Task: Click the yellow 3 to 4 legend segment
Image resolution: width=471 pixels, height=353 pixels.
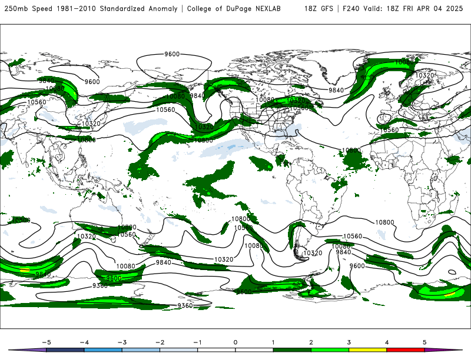Action: point(368,350)
